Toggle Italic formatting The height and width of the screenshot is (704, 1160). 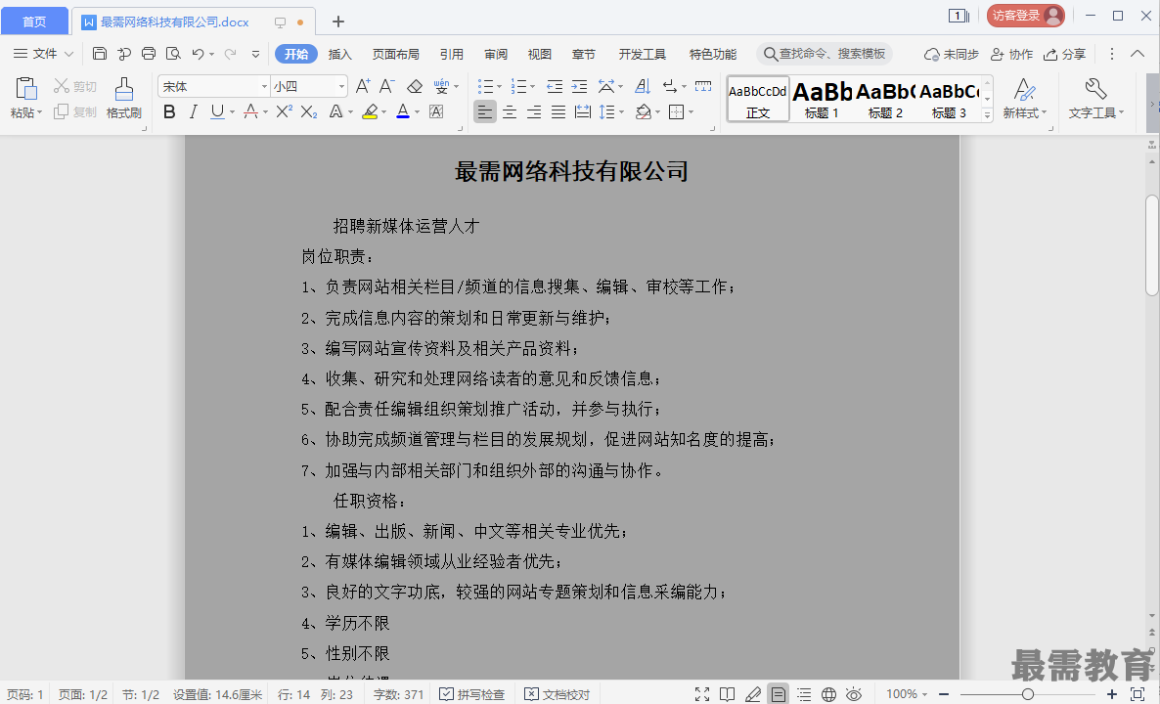click(193, 111)
